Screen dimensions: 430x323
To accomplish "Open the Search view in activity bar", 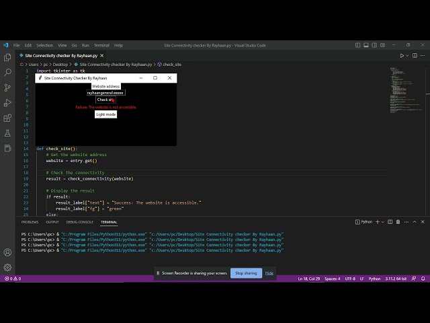I will click(x=7, y=73).
